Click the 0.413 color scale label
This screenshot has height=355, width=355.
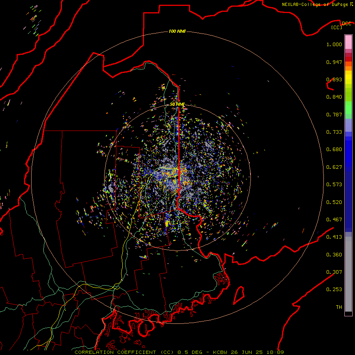[x=334, y=237]
